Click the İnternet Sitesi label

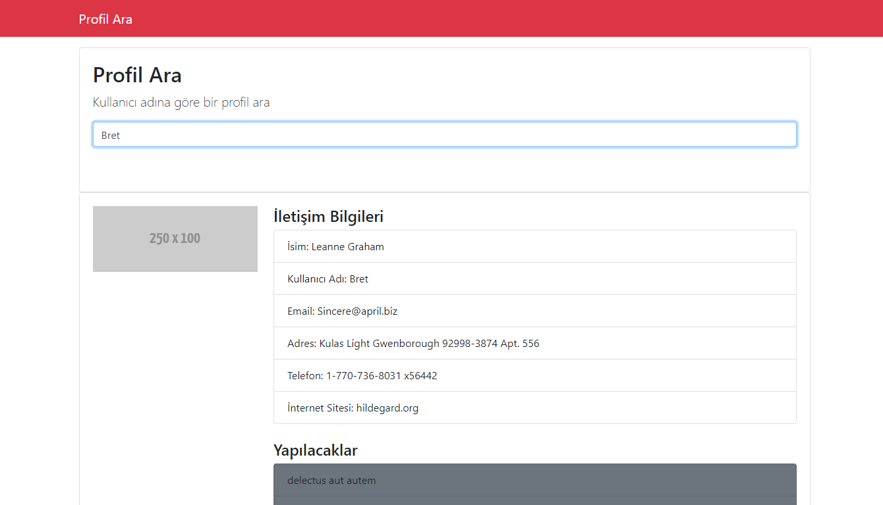pyautogui.click(x=318, y=408)
